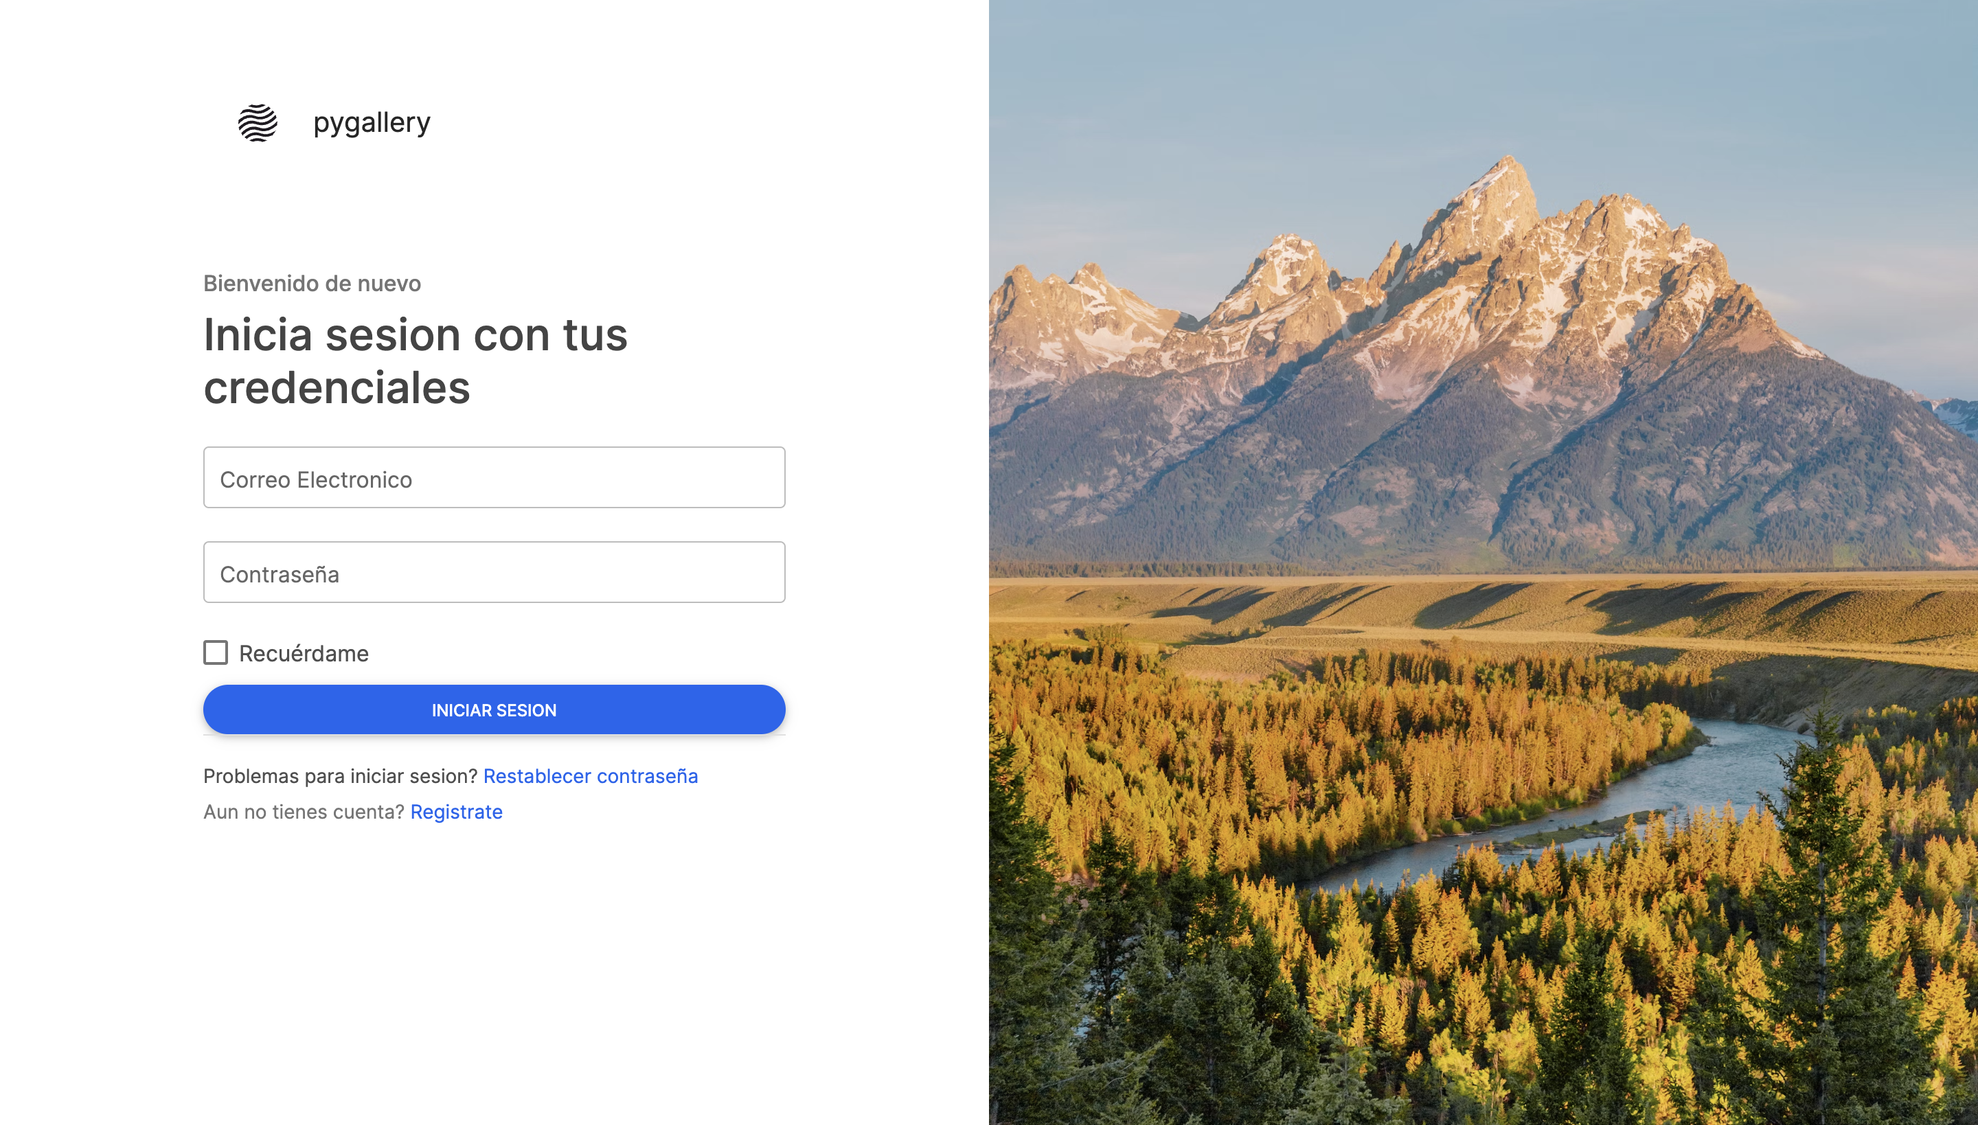Follow the Registrate sign-up link

pos(456,812)
